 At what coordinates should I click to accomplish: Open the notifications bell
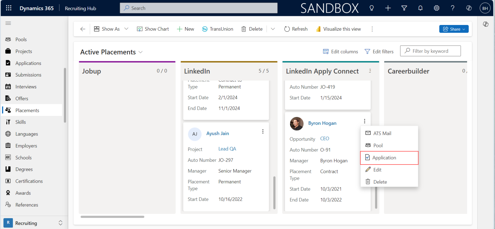click(420, 8)
